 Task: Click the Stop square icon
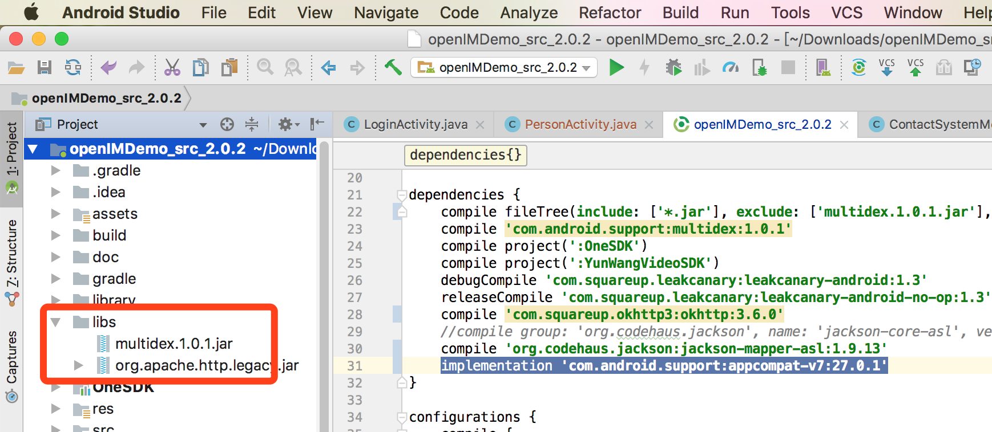tap(788, 68)
